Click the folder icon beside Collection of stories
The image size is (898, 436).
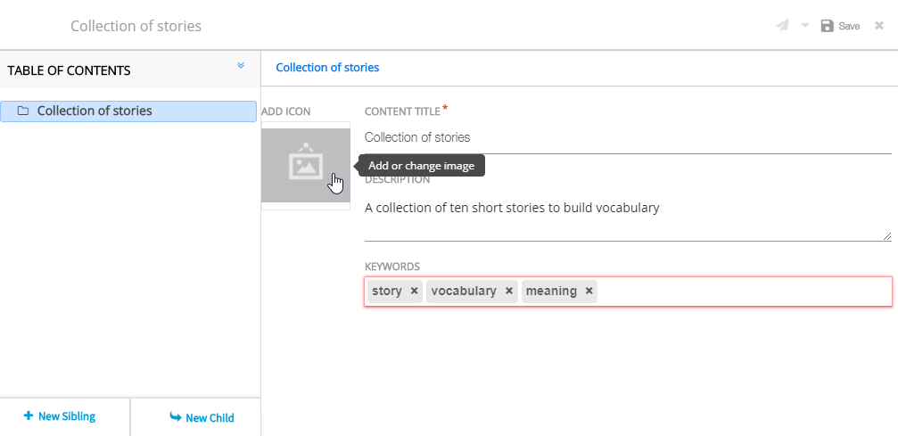pos(23,111)
